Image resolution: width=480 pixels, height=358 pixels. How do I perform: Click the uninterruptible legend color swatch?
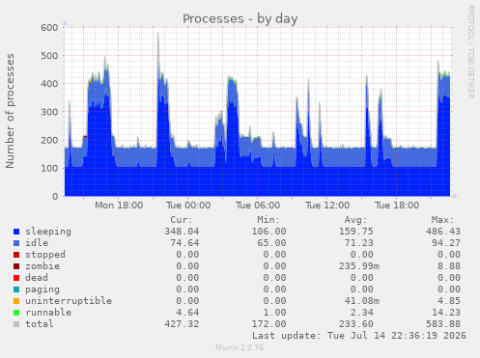[x=16, y=301]
